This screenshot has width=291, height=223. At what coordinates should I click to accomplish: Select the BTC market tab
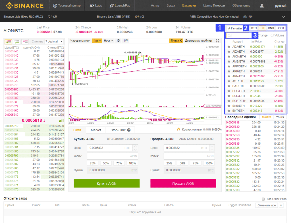point(254,28)
